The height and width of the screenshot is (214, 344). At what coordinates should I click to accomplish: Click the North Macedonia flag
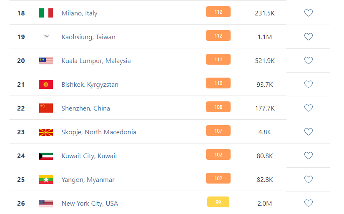(46, 132)
